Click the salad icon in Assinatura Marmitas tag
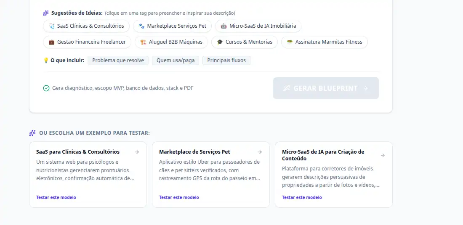The height and width of the screenshot is (225, 463). (290, 42)
